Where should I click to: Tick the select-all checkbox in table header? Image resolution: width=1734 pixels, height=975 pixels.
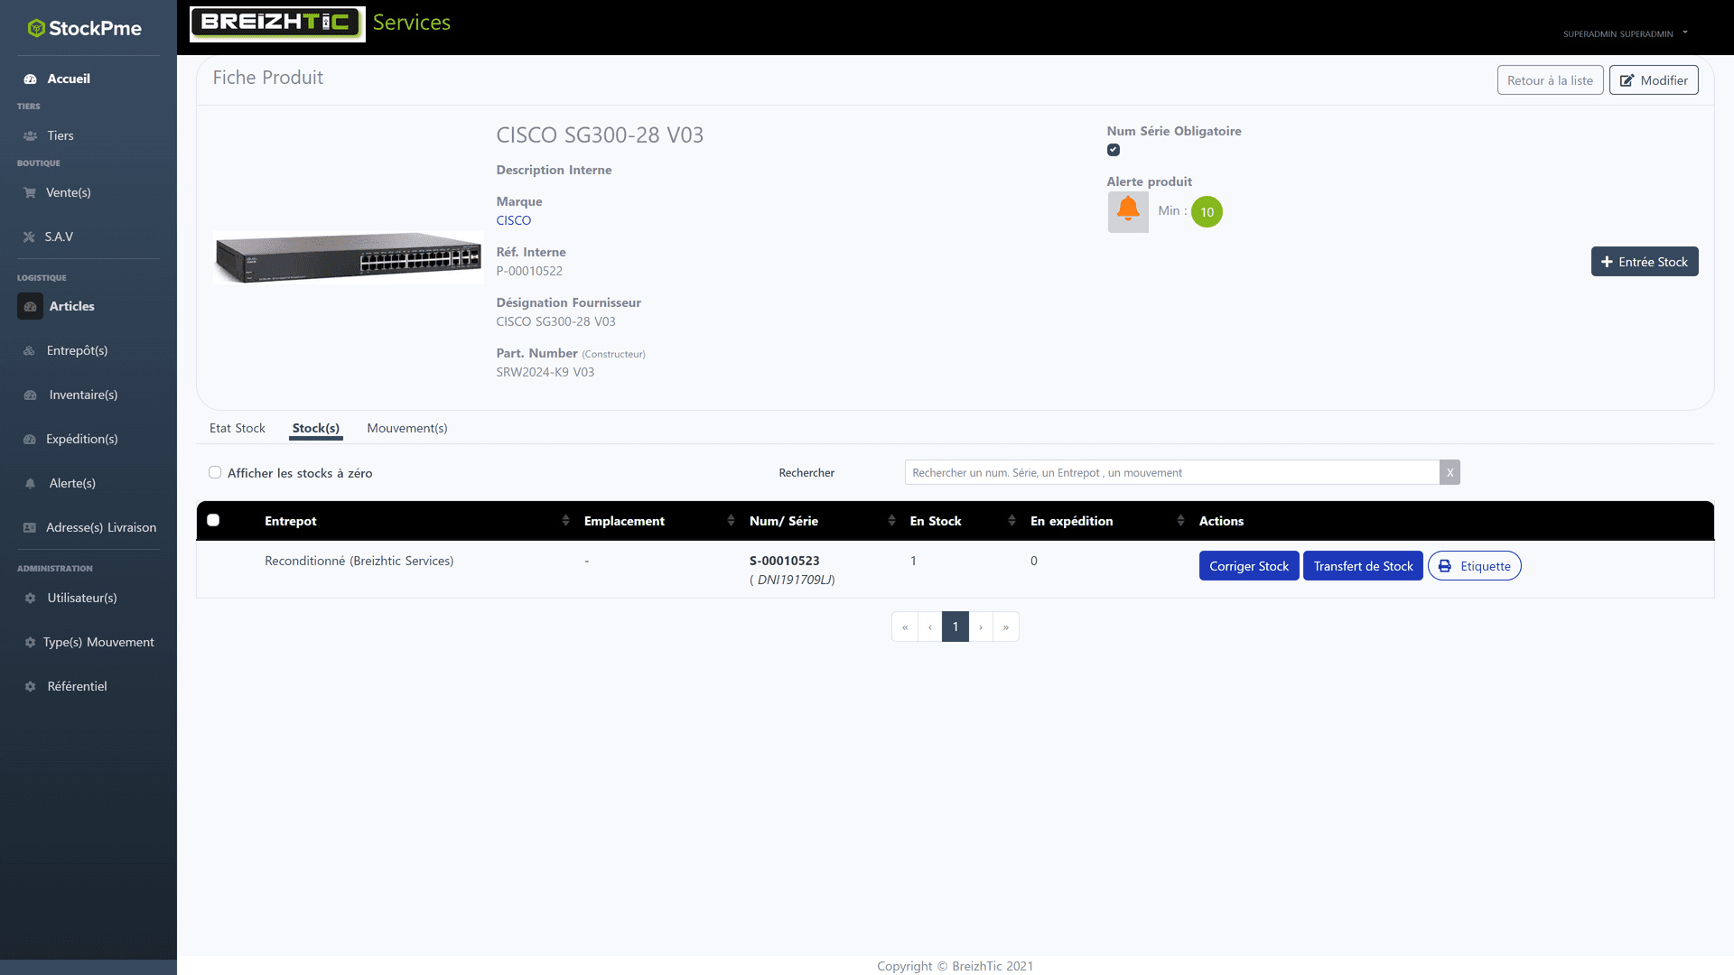[213, 520]
